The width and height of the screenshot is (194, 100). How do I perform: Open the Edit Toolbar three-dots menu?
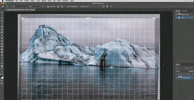pos(2,72)
